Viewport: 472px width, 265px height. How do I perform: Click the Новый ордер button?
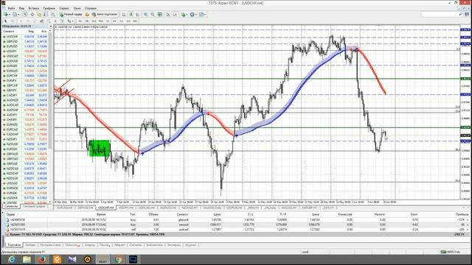tap(71, 15)
